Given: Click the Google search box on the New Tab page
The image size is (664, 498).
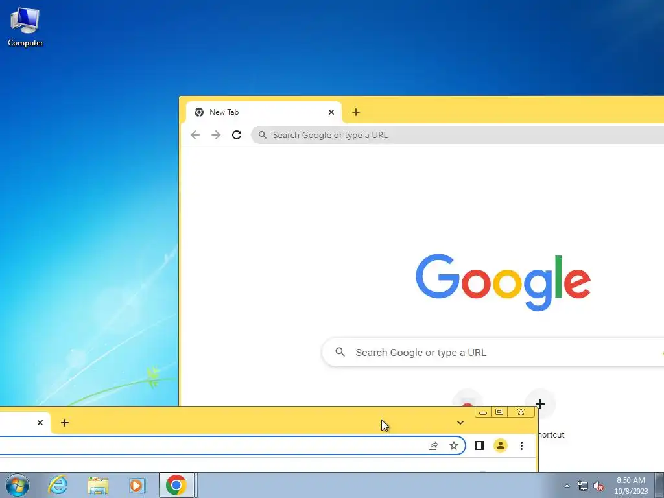Looking at the screenshot, I should 493,352.
